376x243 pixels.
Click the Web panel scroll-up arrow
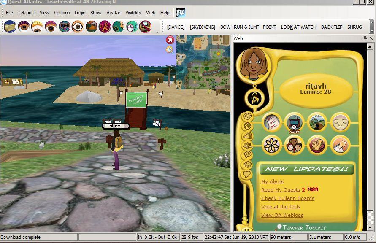coord(370,47)
